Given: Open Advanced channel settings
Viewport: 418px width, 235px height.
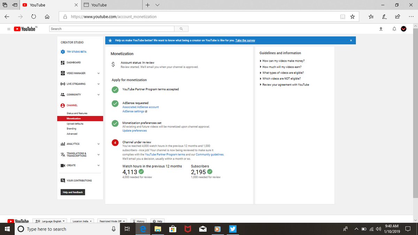Looking at the screenshot, I should 72,134.
